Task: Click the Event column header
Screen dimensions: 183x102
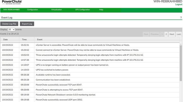Action: [x=107, y=40]
